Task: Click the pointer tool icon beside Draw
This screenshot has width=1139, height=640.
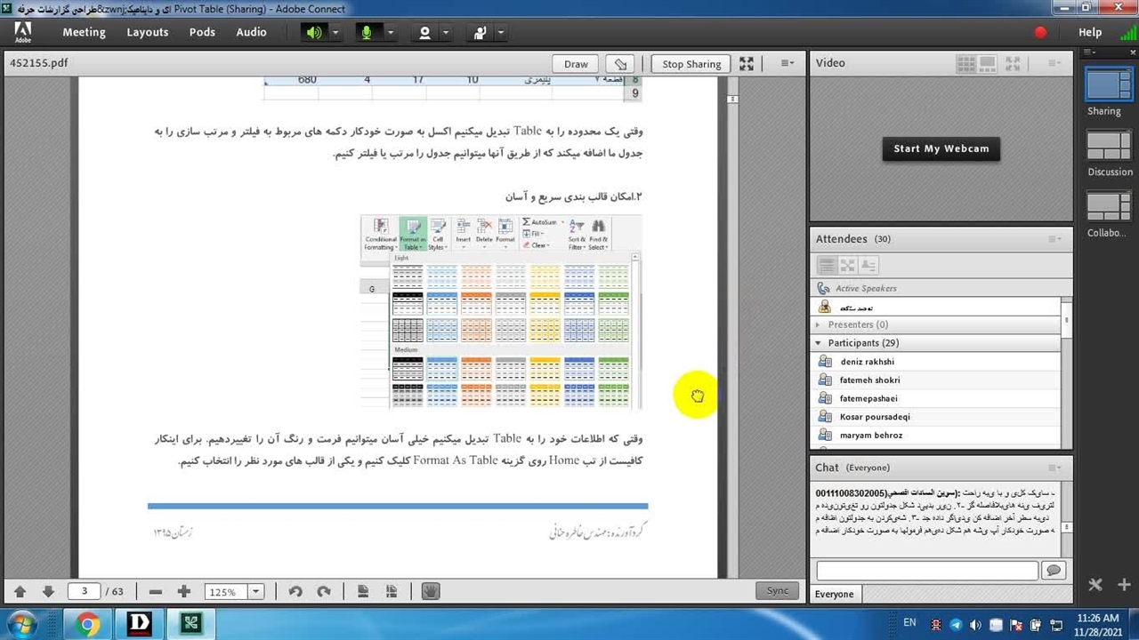Action: tap(620, 64)
